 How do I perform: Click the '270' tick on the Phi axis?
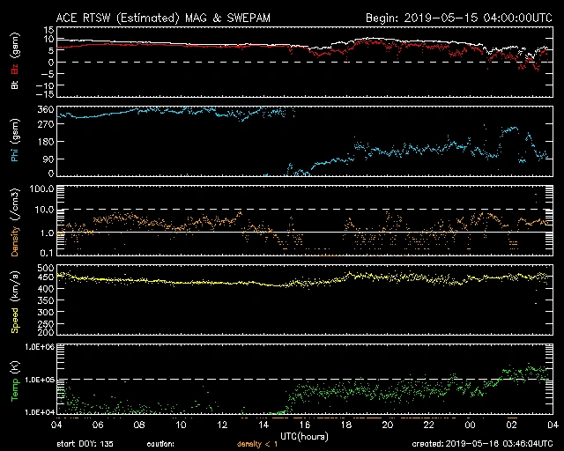[46, 124]
